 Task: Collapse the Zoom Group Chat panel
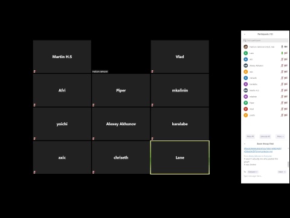tap(245, 144)
